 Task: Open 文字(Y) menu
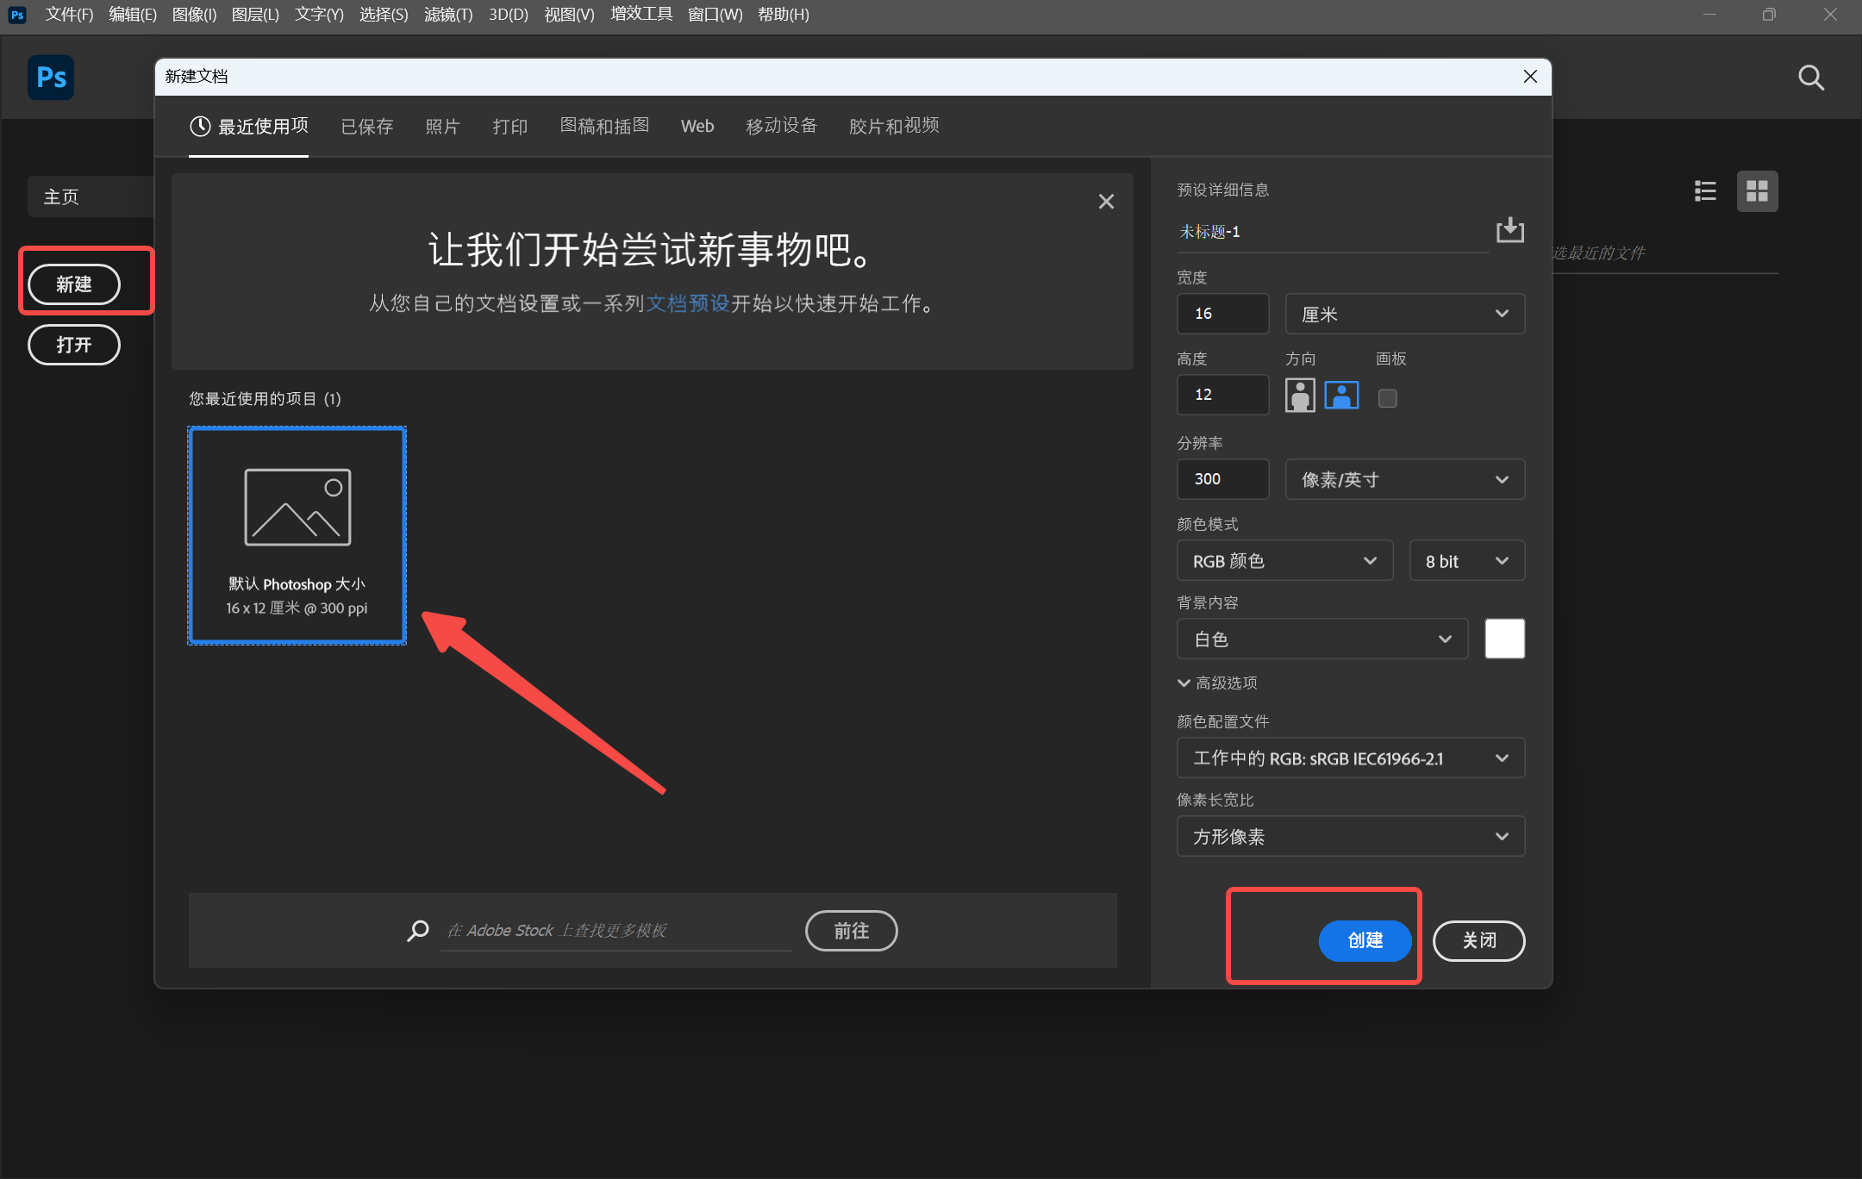319,15
